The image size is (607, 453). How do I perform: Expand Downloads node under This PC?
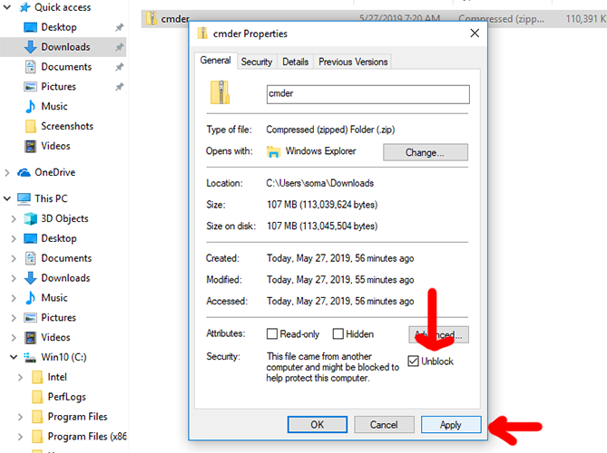point(14,278)
